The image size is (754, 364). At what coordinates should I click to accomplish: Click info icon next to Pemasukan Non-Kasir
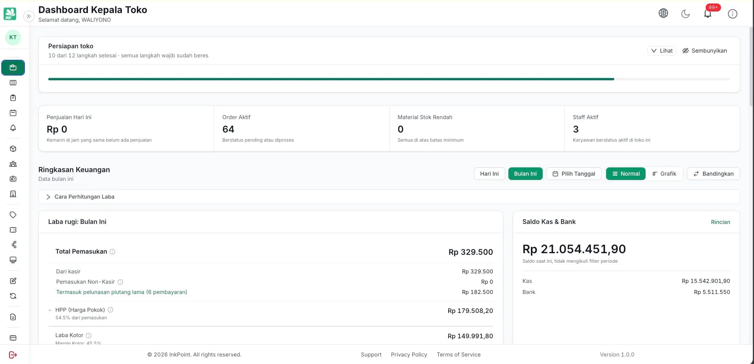pyautogui.click(x=120, y=282)
